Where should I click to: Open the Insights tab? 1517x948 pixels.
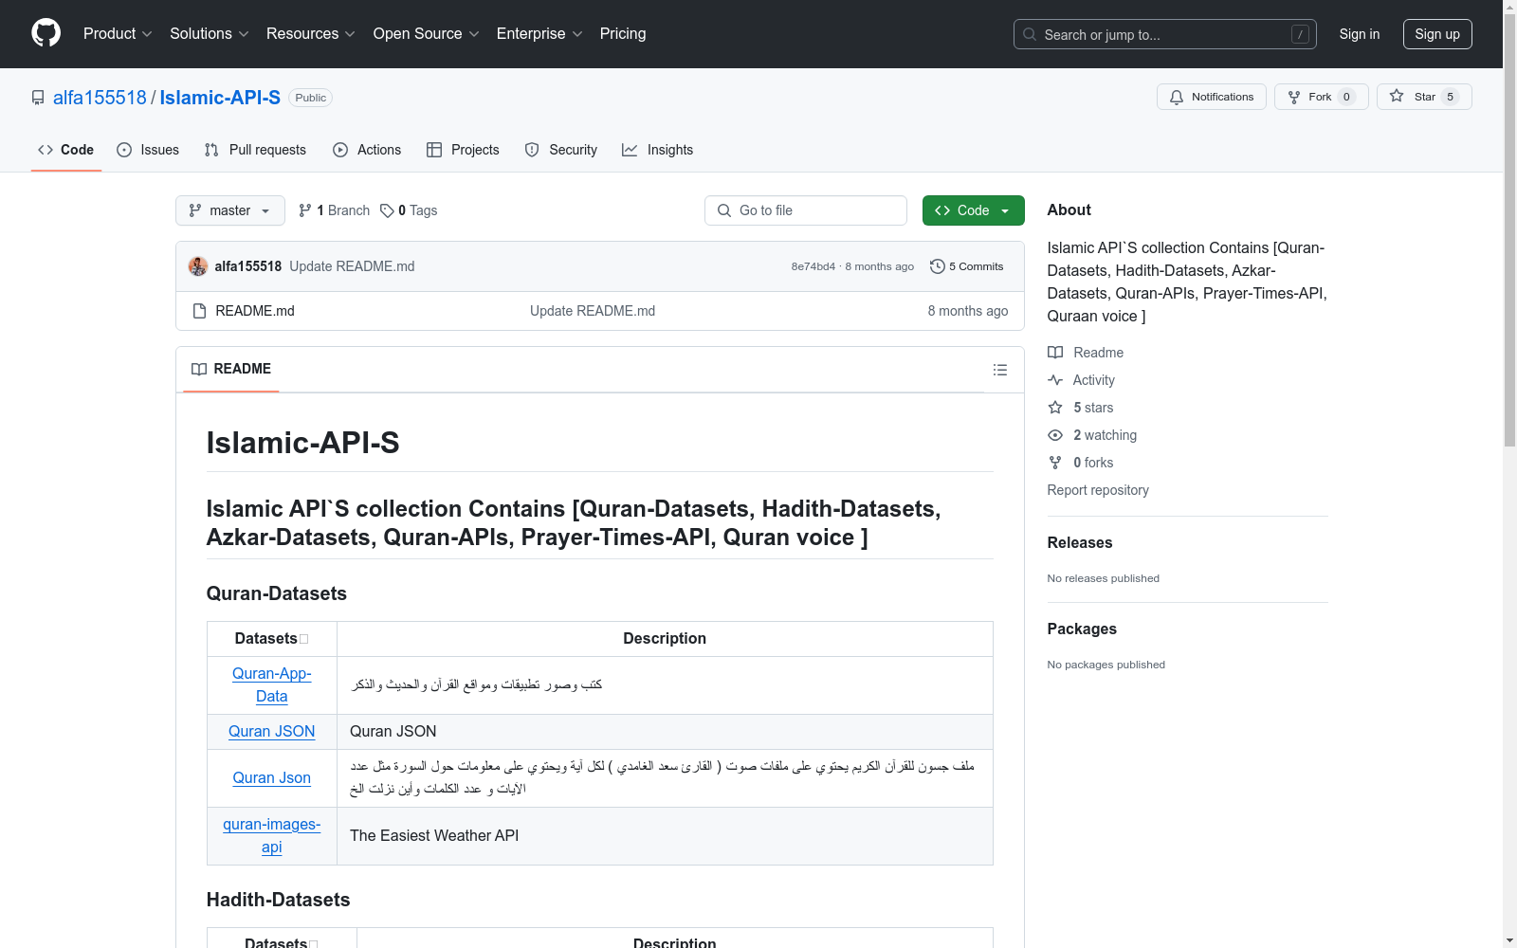click(x=658, y=150)
